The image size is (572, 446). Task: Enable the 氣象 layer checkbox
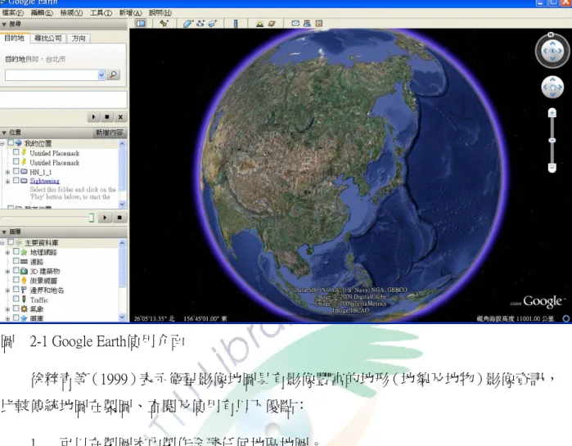click(16, 309)
